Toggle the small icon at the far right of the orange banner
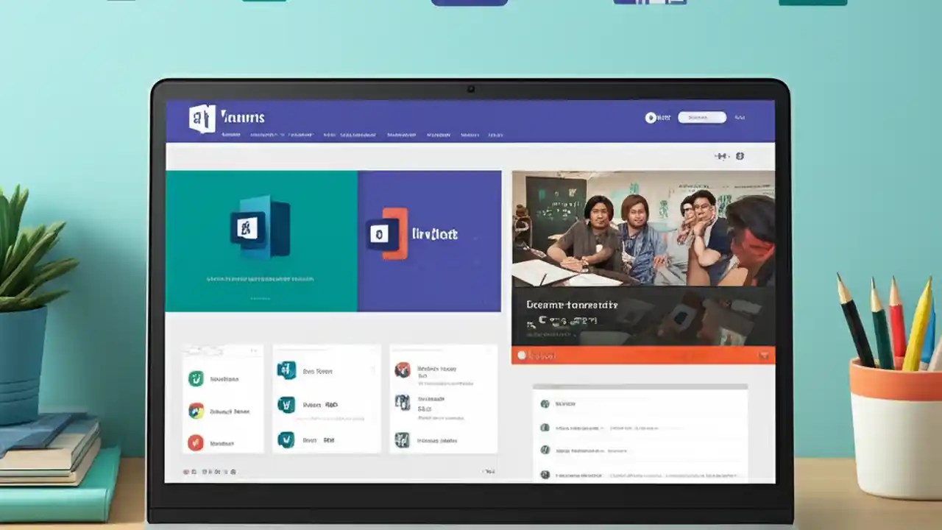This screenshot has height=530, width=942. click(x=765, y=356)
